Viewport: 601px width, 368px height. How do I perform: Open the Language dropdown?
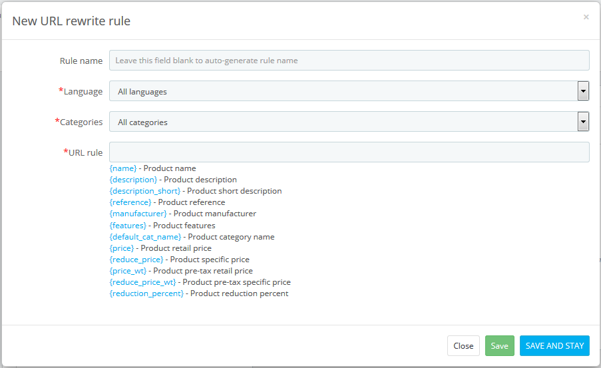click(x=343, y=91)
